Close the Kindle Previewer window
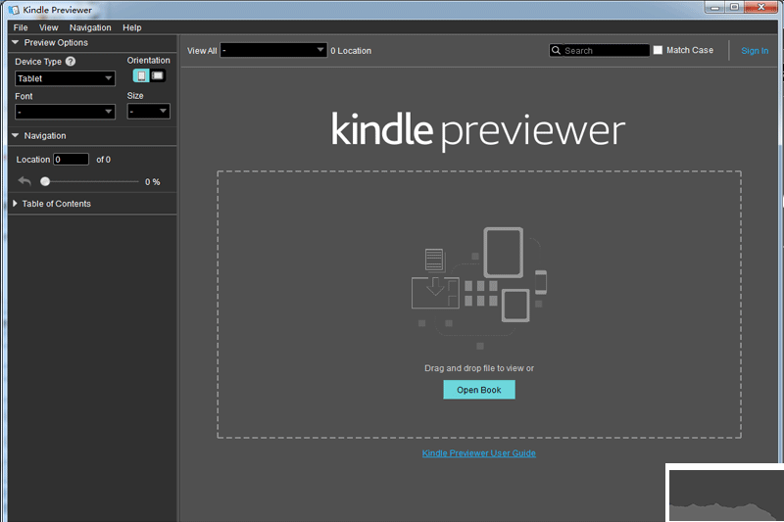Screen dimensions: 784x522 (x=761, y=7)
